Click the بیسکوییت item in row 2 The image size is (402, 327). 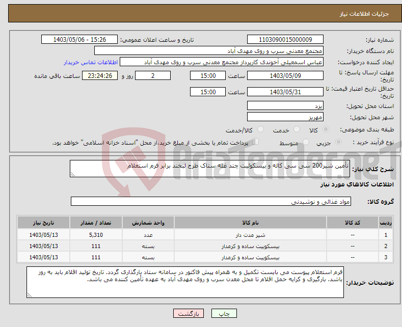pos(250,246)
